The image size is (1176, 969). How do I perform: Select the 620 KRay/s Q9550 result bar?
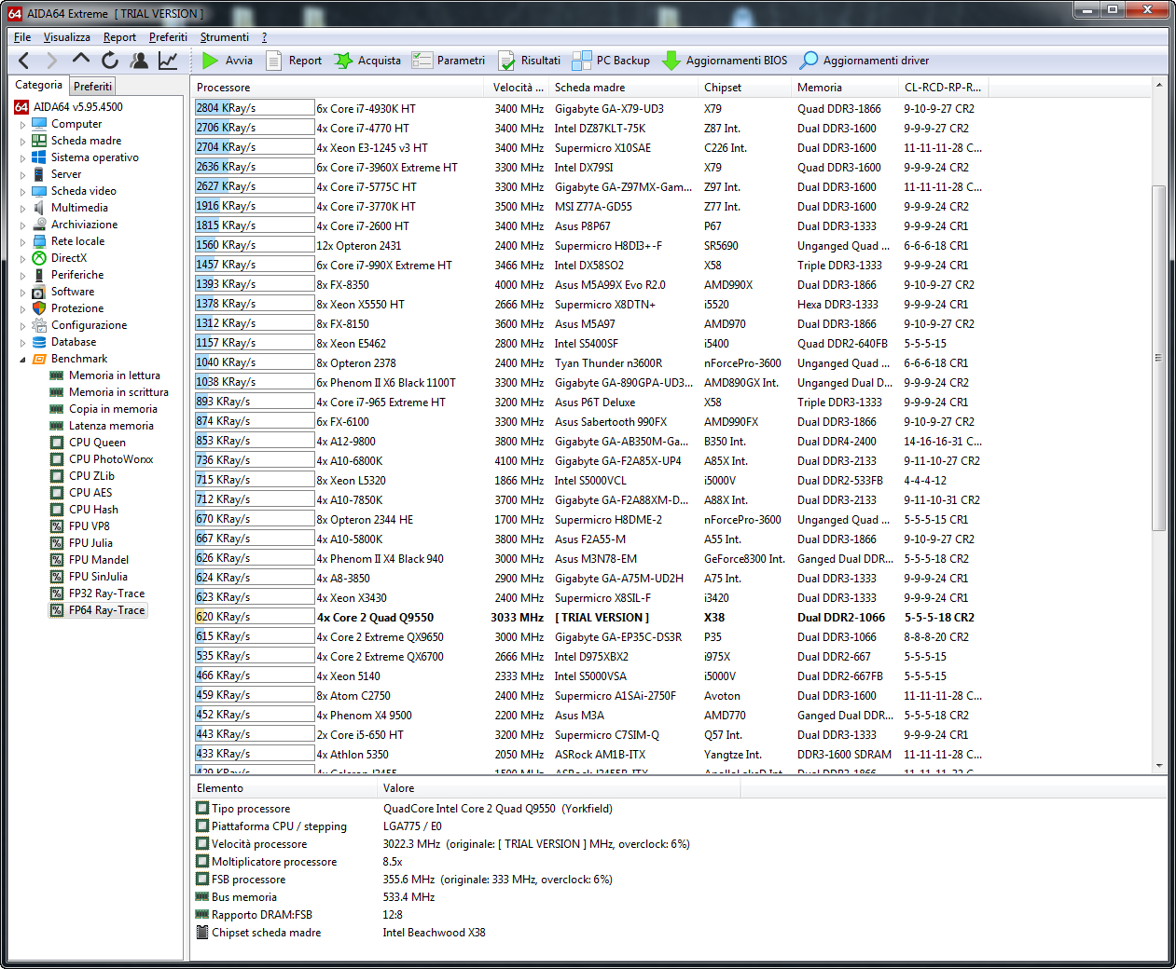coord(255,617)
